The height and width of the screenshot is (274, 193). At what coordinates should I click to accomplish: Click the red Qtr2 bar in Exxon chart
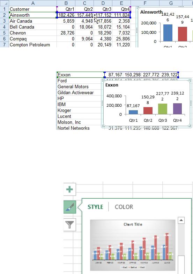(x=148, y=111)
